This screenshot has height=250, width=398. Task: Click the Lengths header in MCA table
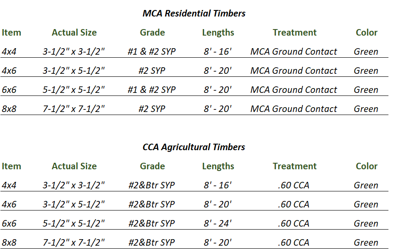[x=218, y=33]
